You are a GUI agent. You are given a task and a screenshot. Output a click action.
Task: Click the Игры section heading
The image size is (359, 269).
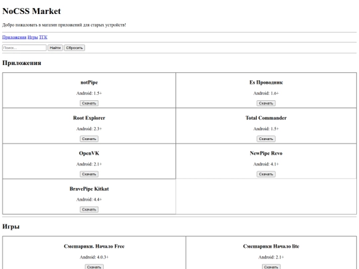click(x=11, y=226)
